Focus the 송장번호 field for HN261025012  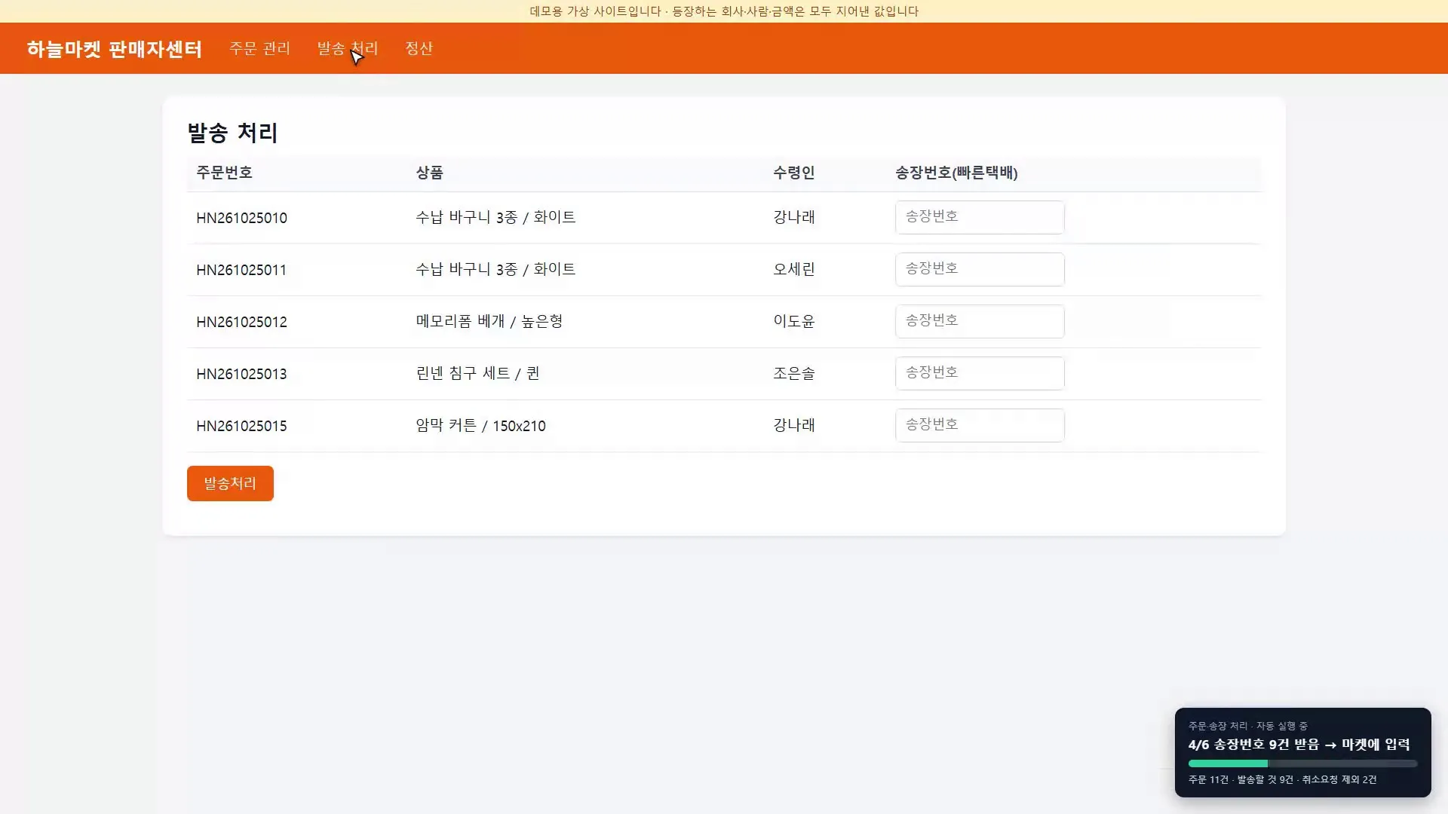click(x=980, y=321)
